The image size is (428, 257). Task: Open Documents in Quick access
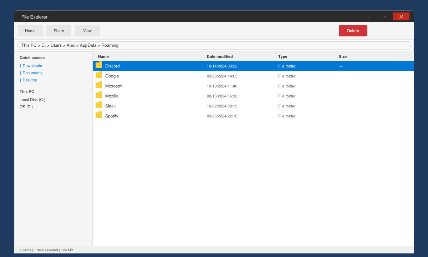pyautogui.click(x=31, y=73)
